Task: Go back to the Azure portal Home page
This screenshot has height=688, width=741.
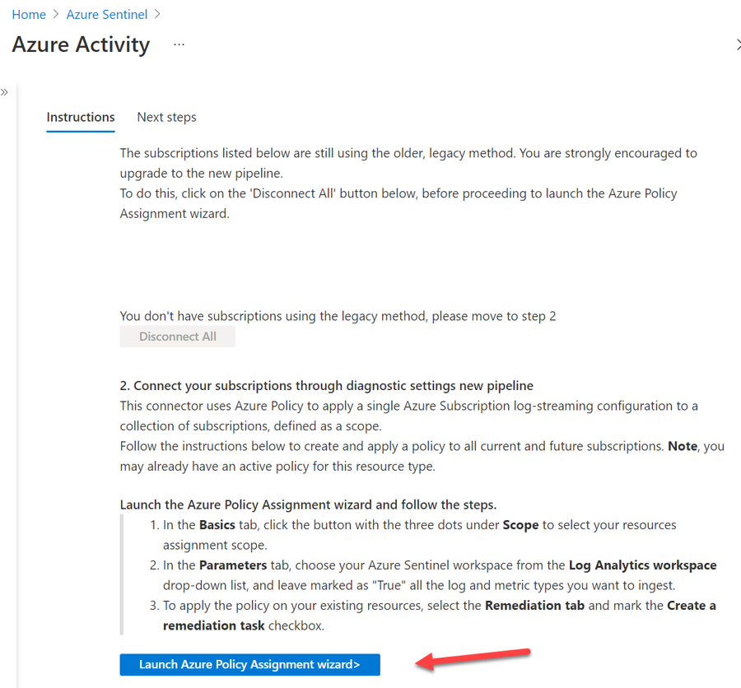Action: [29, 14]
